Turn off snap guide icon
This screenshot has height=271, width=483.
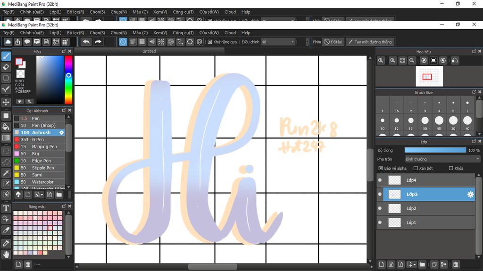123,42
